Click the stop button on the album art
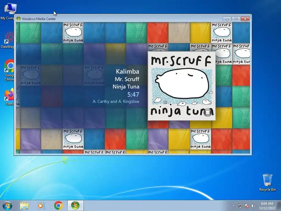The width and height of the screenshot is (281, 211). point(208,112)
